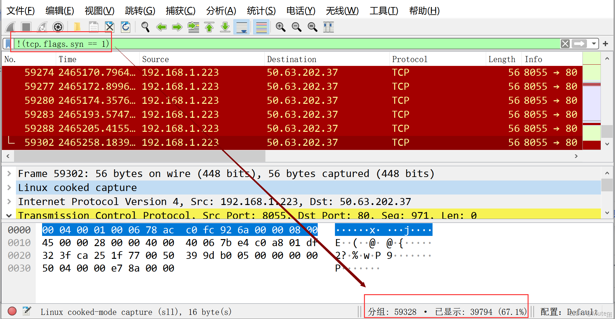Open the 无线(W) menu

point(342,11)
